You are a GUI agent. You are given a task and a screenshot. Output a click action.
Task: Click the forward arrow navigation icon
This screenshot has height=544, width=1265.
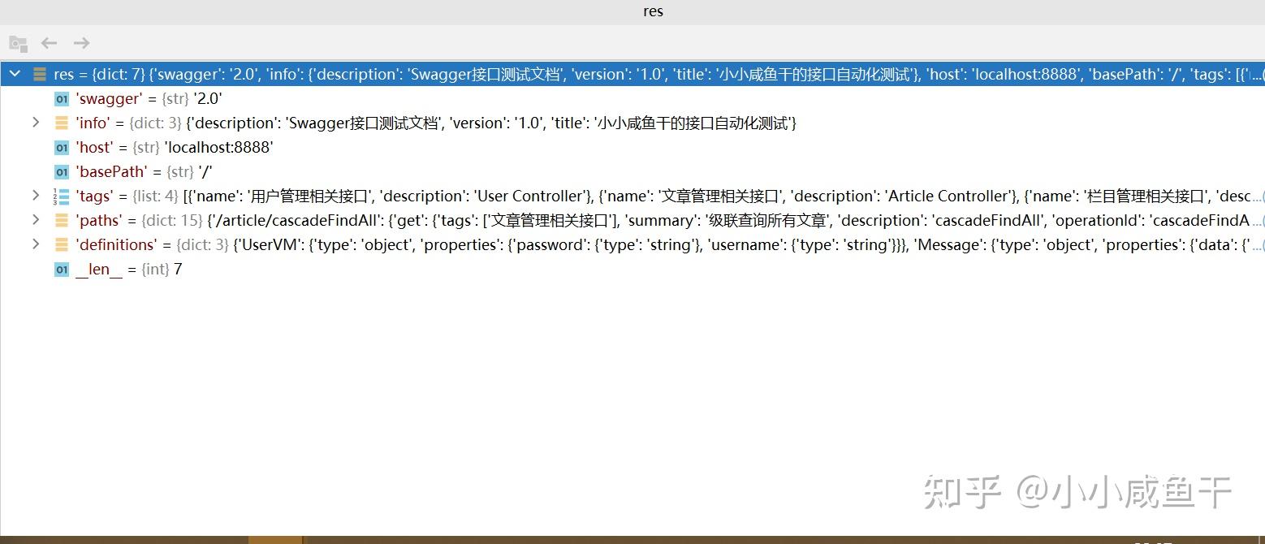pos(81,43)
